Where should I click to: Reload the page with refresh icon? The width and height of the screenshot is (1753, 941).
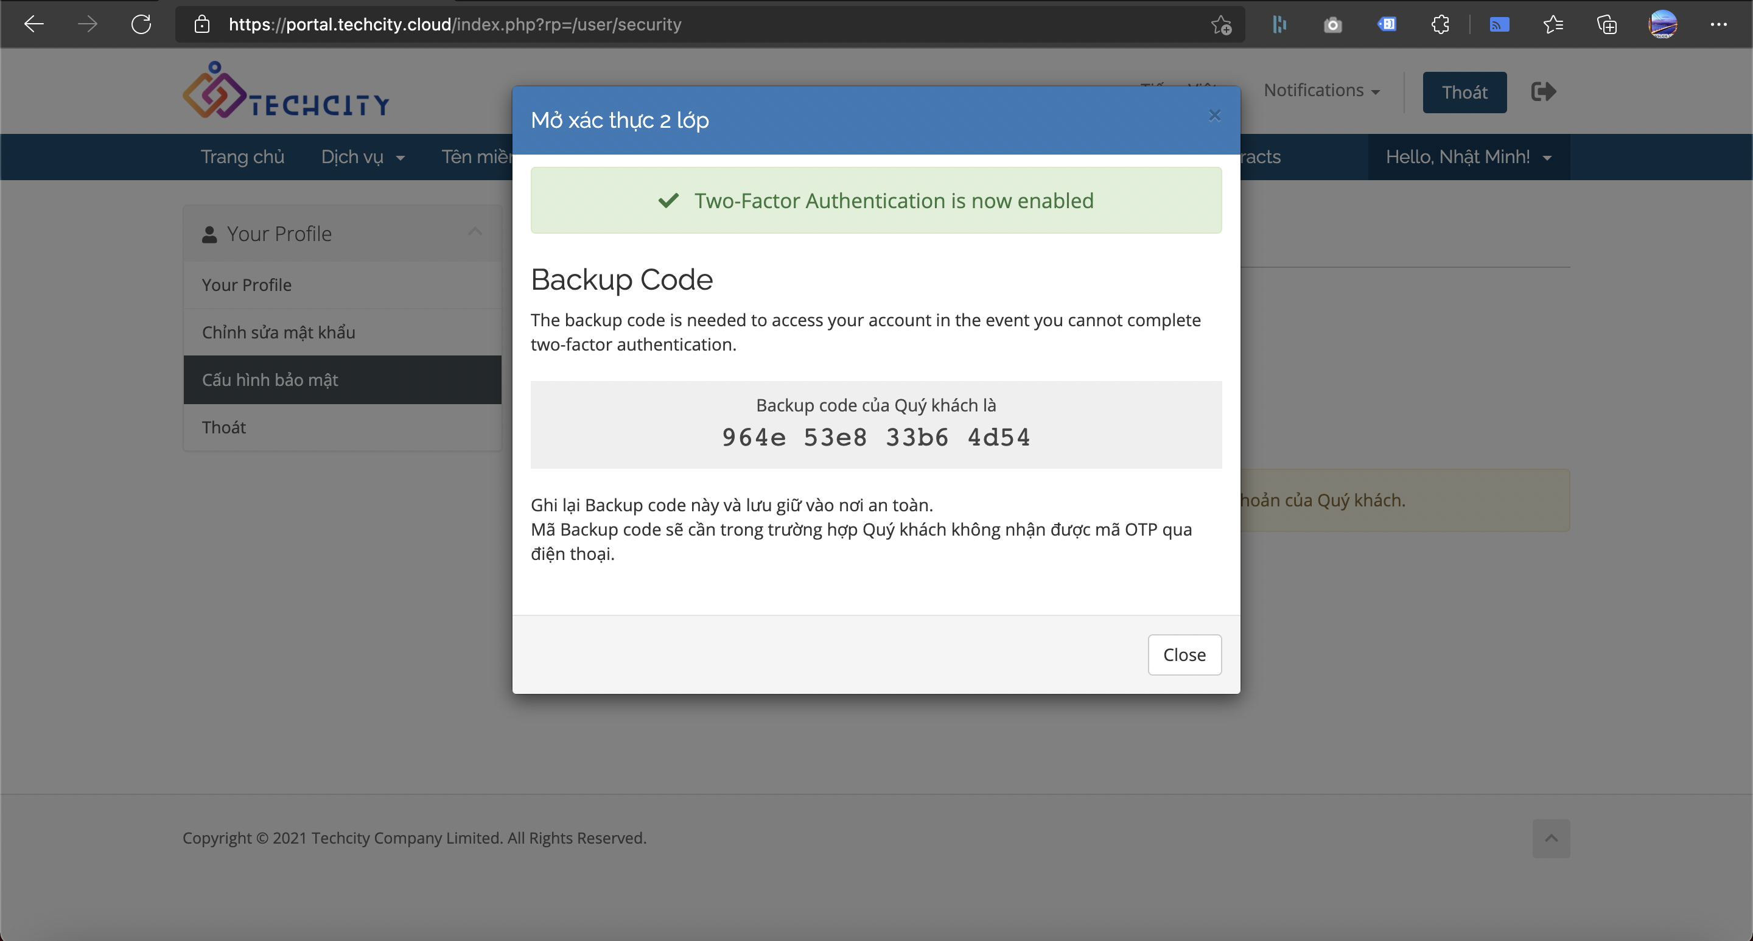tap(141, 24)
